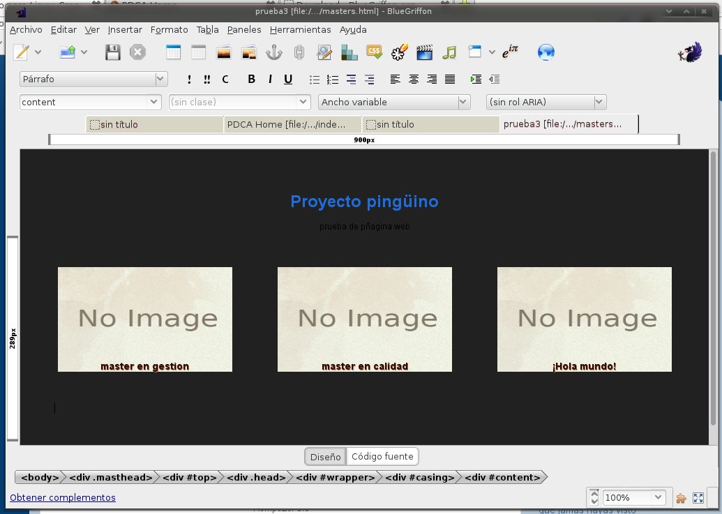722x514 pixels.
Task: Click the definition term icon
Action: (352, 80)
